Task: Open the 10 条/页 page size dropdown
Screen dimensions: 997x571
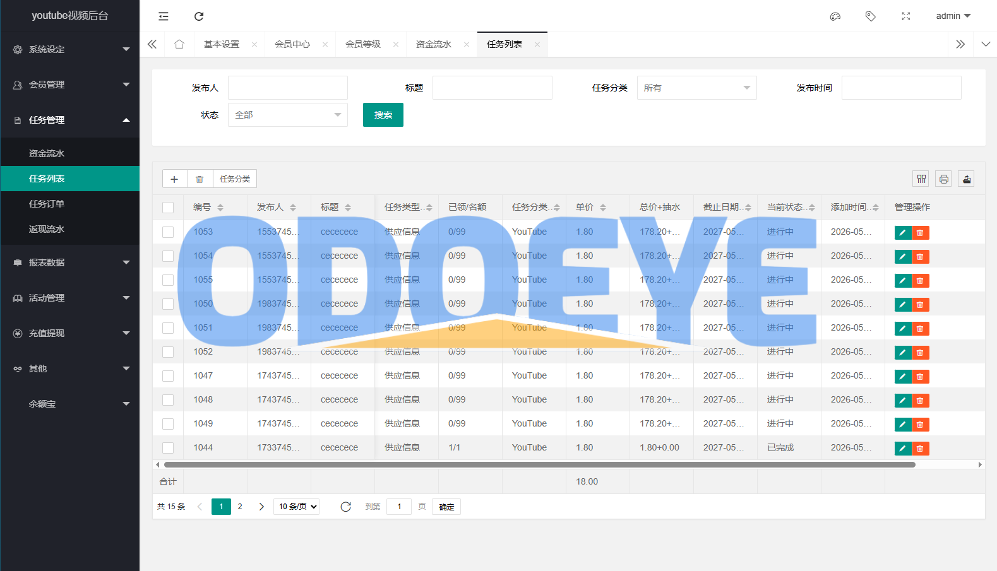Action: pyautogui.click(x=296, y=507)
